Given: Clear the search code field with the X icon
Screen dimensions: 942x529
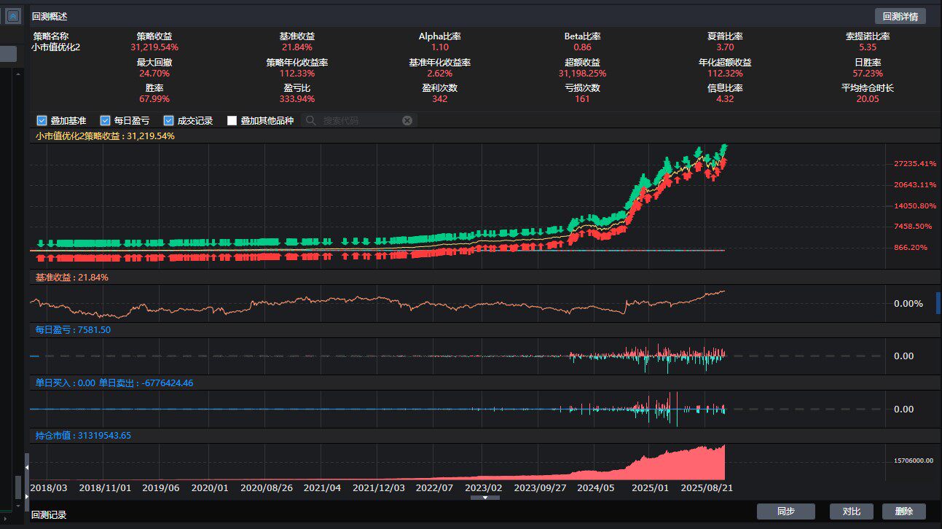Looking at the screenshot, I should (407, 120).
